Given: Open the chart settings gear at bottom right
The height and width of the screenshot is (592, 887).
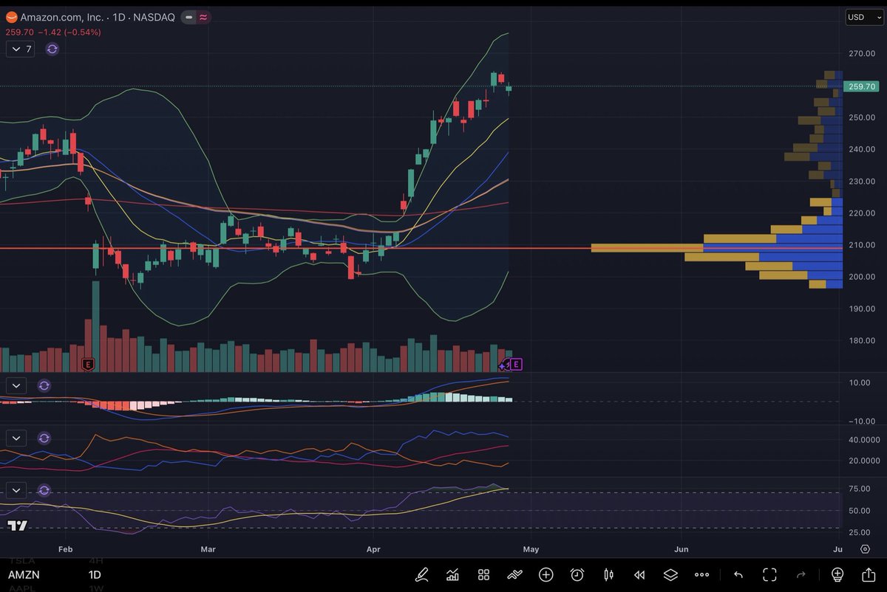Looking at the screenshot, I should pos(865,549).
